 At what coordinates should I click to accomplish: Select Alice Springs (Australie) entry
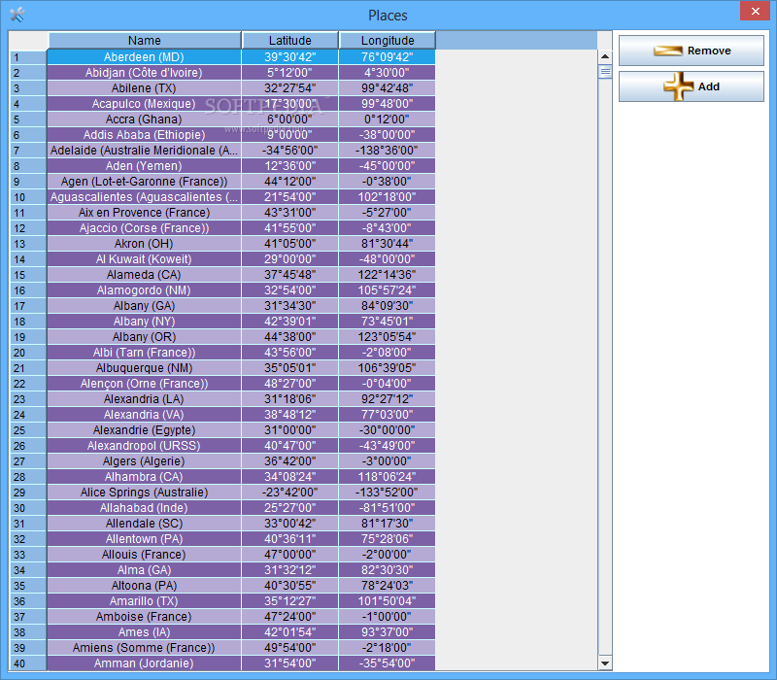(x=144, y=493)
